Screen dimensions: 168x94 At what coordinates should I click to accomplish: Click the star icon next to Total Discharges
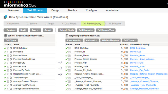[11, 78]
